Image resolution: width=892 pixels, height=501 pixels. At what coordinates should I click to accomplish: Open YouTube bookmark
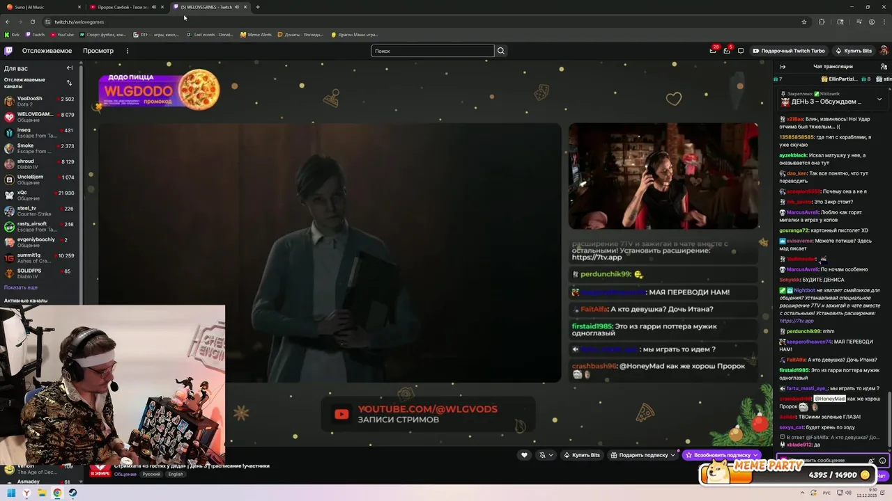(62, 34)
